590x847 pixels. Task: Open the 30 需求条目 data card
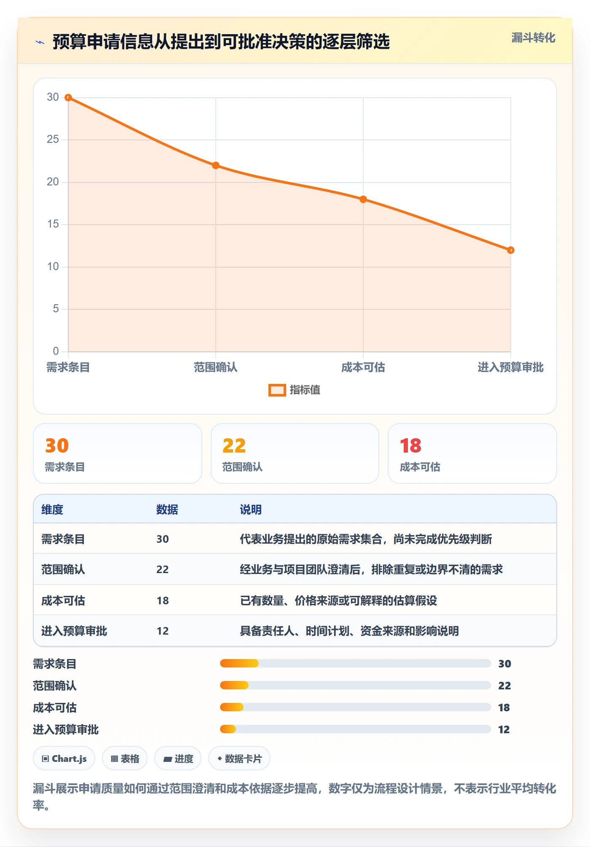118,453
